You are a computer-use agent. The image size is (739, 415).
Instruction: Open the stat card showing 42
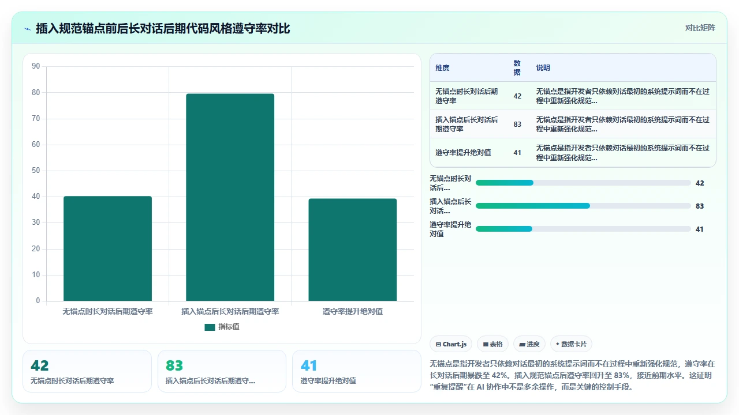click(87, 371)
